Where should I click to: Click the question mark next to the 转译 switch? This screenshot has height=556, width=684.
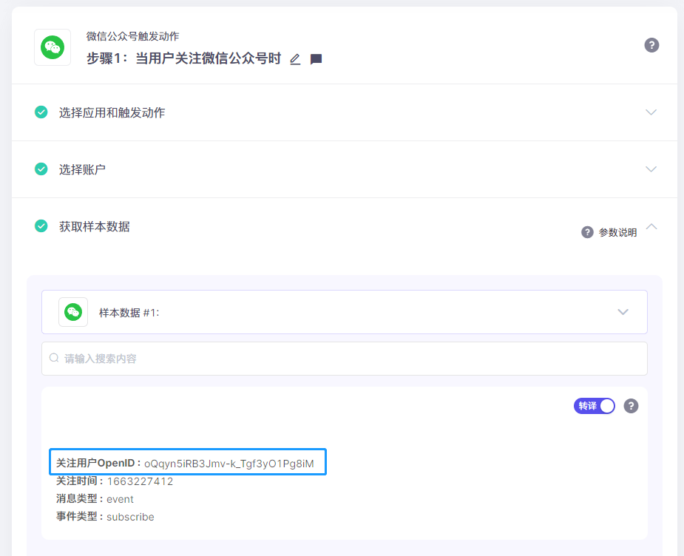(631, 405)
